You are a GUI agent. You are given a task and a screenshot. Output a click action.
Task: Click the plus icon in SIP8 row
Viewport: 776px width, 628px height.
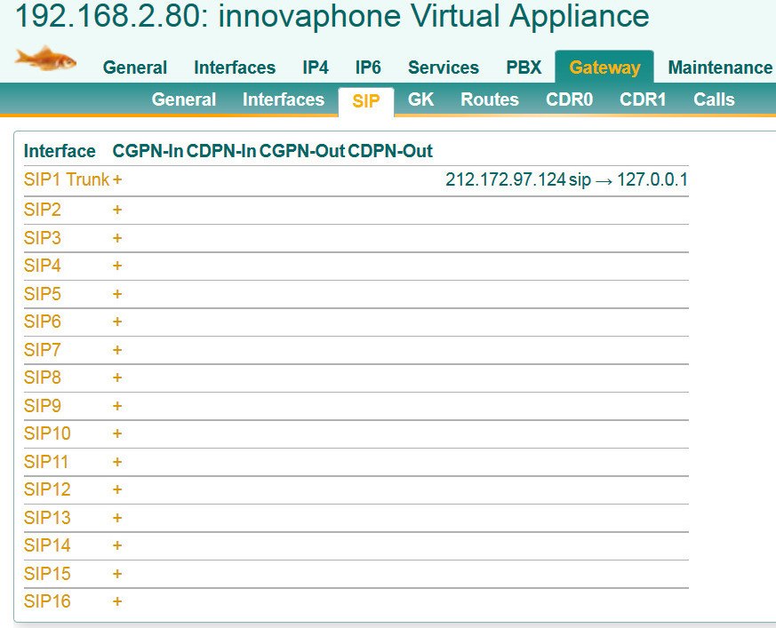[117, 378]
